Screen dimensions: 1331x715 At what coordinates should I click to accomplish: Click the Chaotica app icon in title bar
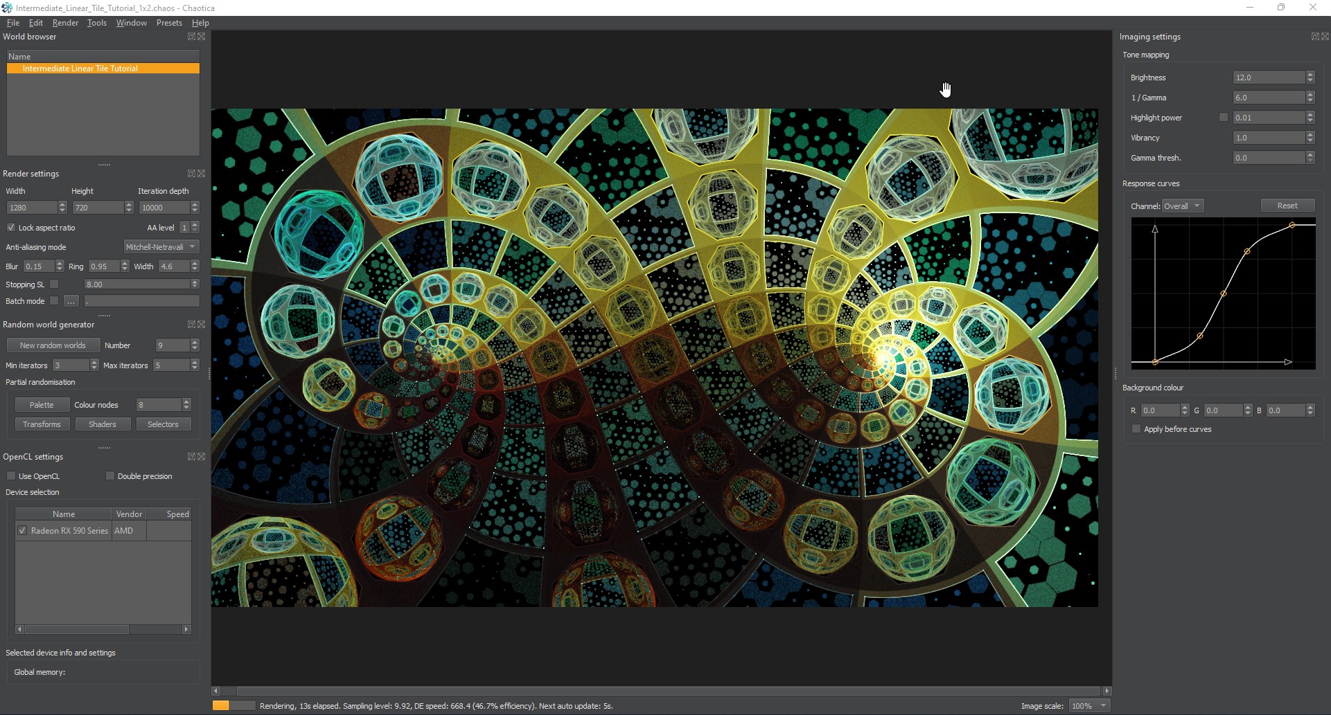pos(7,8)
